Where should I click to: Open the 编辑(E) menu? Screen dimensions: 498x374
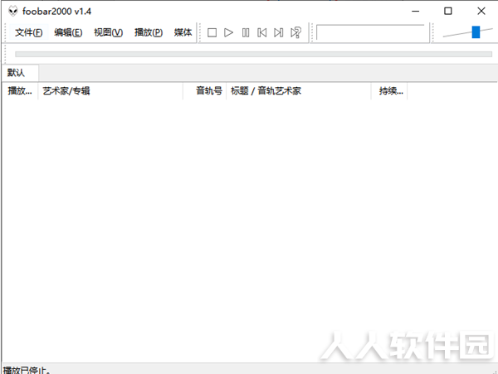tap(68, 32)
